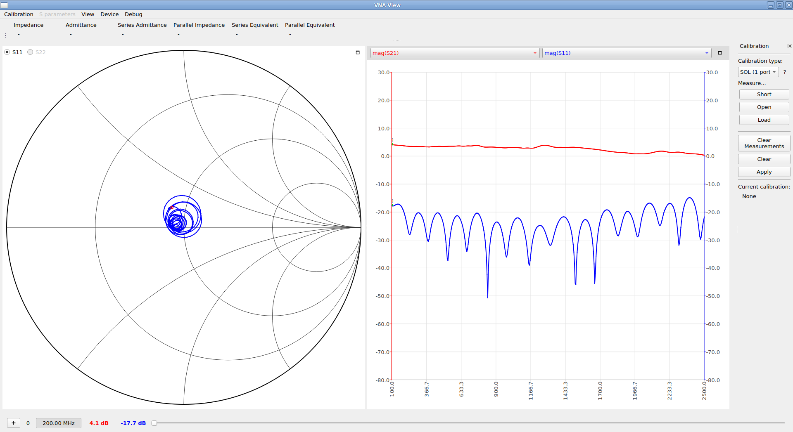Click the 4.1 dB S21 readout
793x432 pixels.
pyautogui.click(x=99, y=423)
